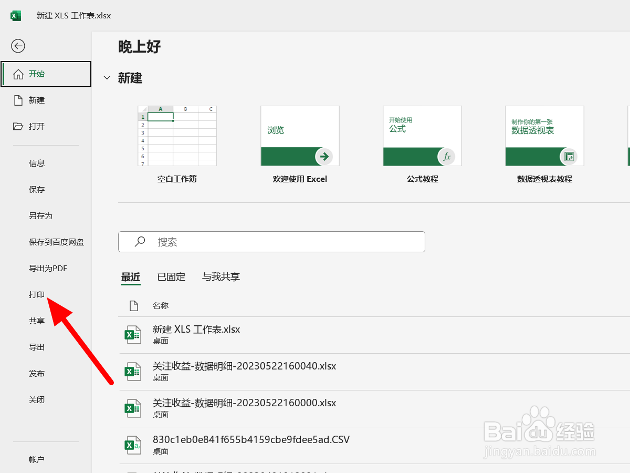Click the fx icon on 公式 card
630x473 pixels.
[447, 156]
